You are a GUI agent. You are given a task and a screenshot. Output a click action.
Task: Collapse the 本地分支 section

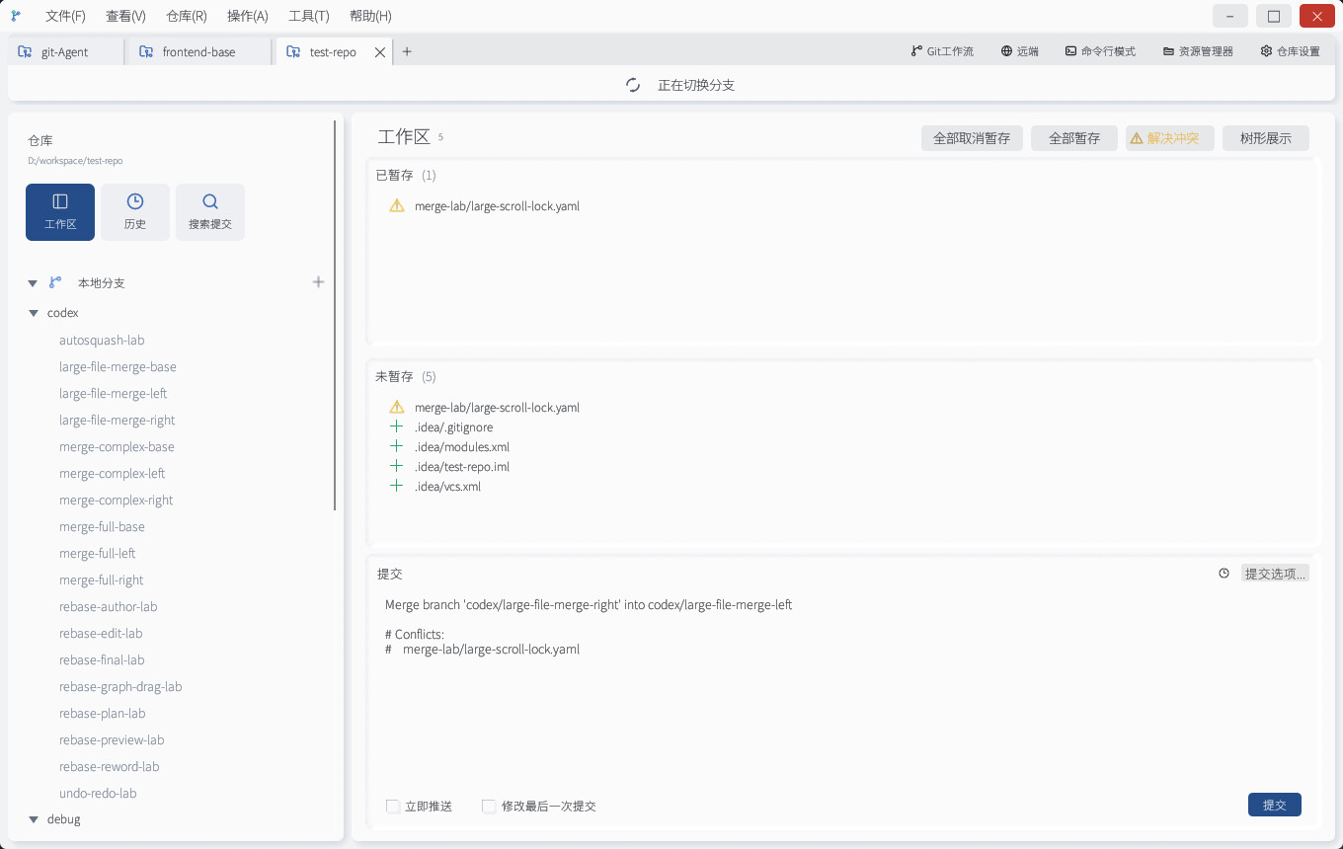pos(33,283)
